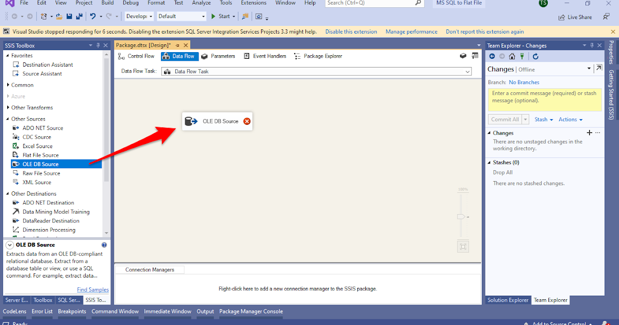Viewport: 619px width, 325px height.
Task: Click the OLE DB Source error icon
Action: click(x=247, y=121)
